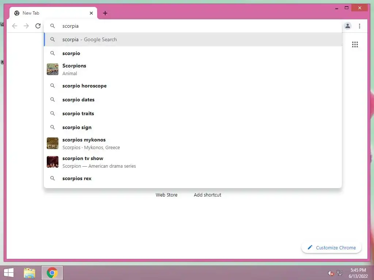Select the scorpio suggestion
Image resolution: width=374 pixels, height=280 pixels.
pos(193,53)
